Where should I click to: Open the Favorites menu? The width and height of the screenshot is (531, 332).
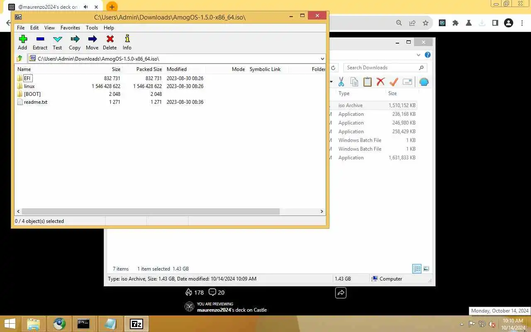(70, 28)
